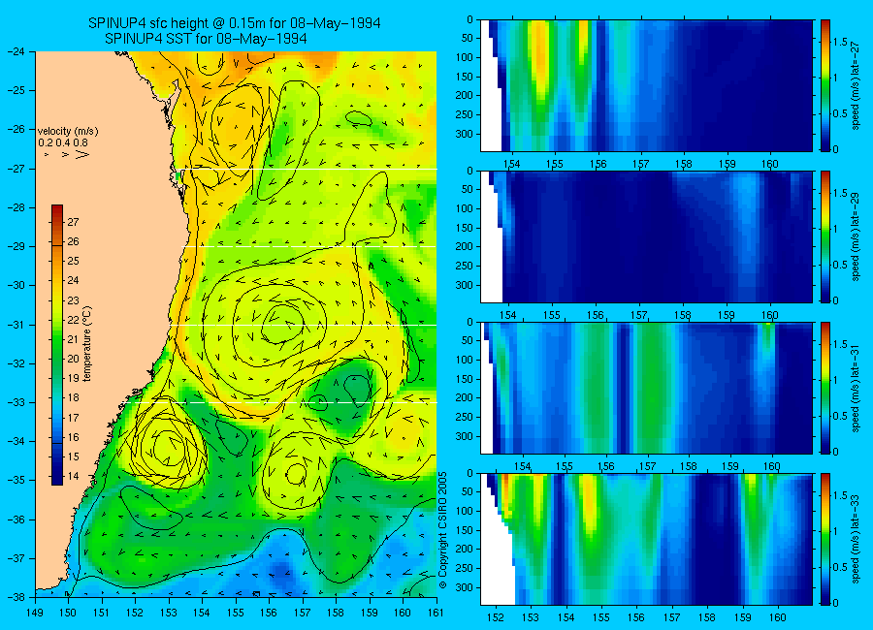Click the speed color bar beside the lat=-31 panel
Screen dimensions: 873x630
824,388
